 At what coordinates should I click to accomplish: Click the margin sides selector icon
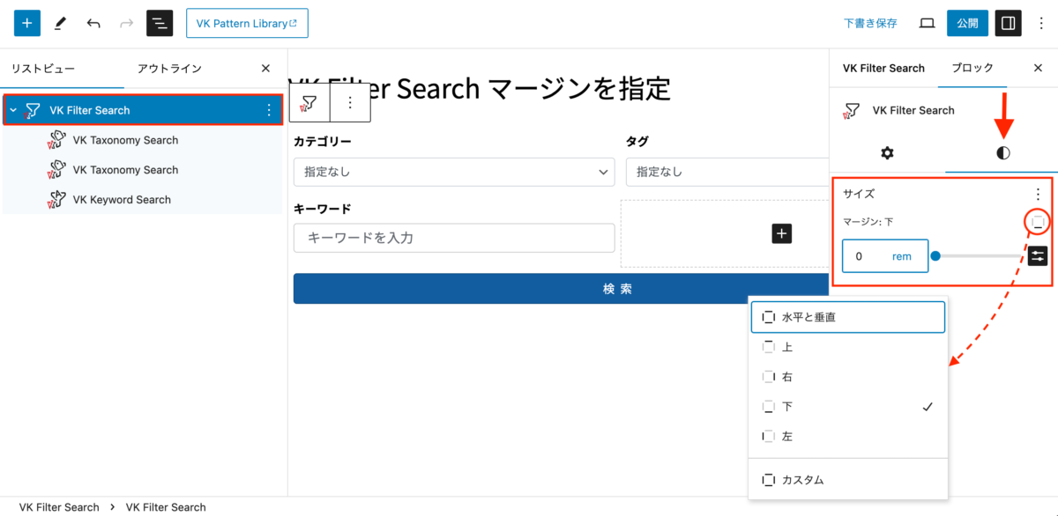pyautogui.click(x=1039, y=222)
